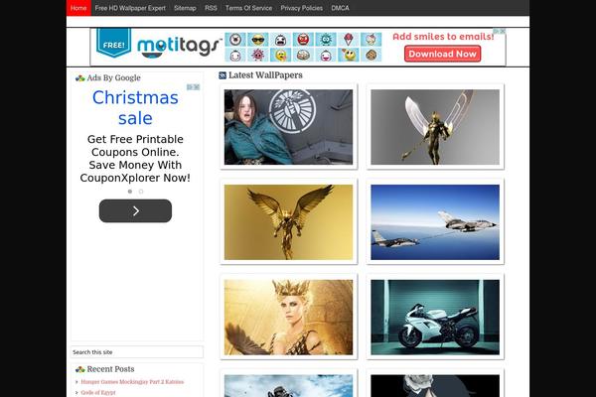
Task: Close the top banner ad
Action: (503, 31)
